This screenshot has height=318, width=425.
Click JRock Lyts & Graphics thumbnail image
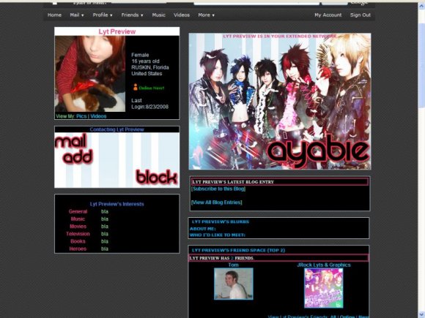(x=324, y=288)
